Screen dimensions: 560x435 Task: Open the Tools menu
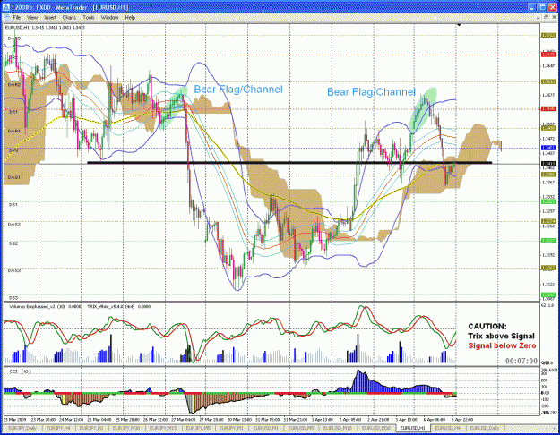[89, 17]
